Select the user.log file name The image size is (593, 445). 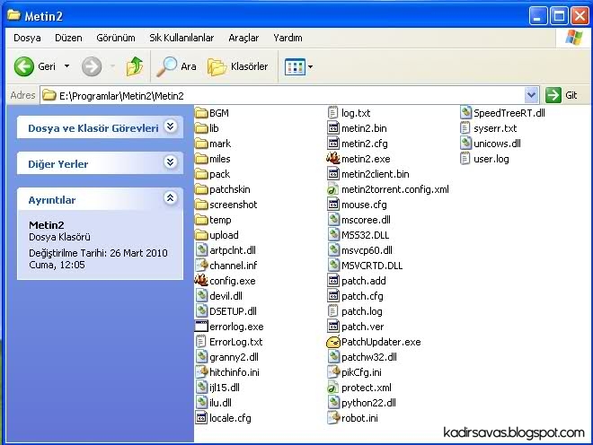491,159
